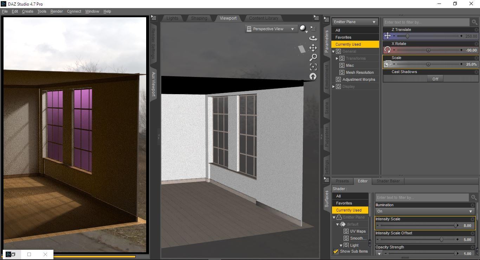Screen dimensions: 480x260
Task: Open the viewport options menu beside draw style
Action: click(313, 28)
